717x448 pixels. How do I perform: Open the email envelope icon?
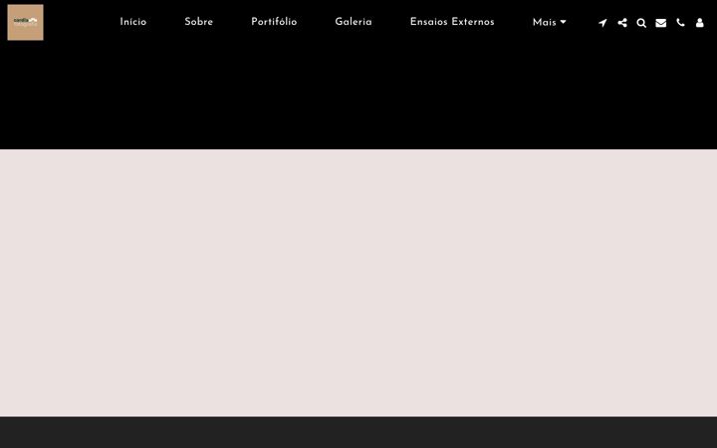[x=661, y=23]
